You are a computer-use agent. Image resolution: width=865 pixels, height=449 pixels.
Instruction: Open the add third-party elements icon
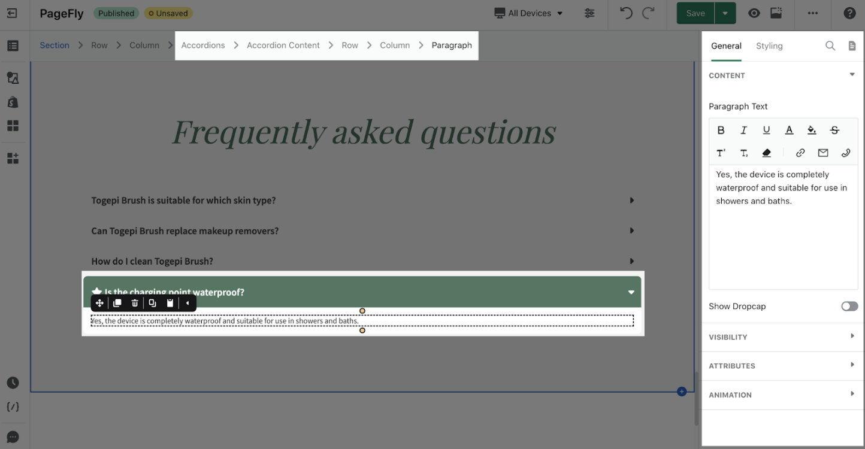13,158
